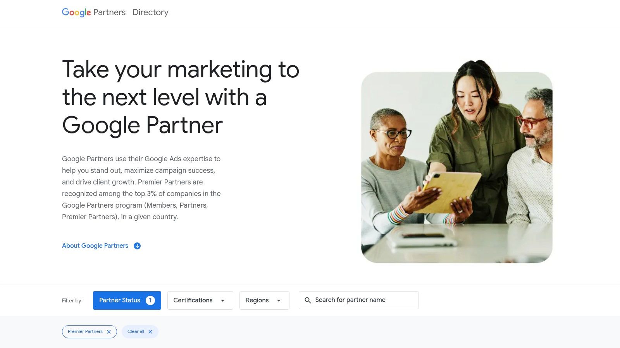The height and width of the screenshot is (348, 620).
Task: Click X icon on Clear all chip
Action: point(150,332)
